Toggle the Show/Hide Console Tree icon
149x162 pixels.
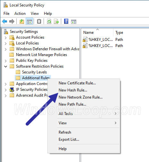click(x=29, y=22)
